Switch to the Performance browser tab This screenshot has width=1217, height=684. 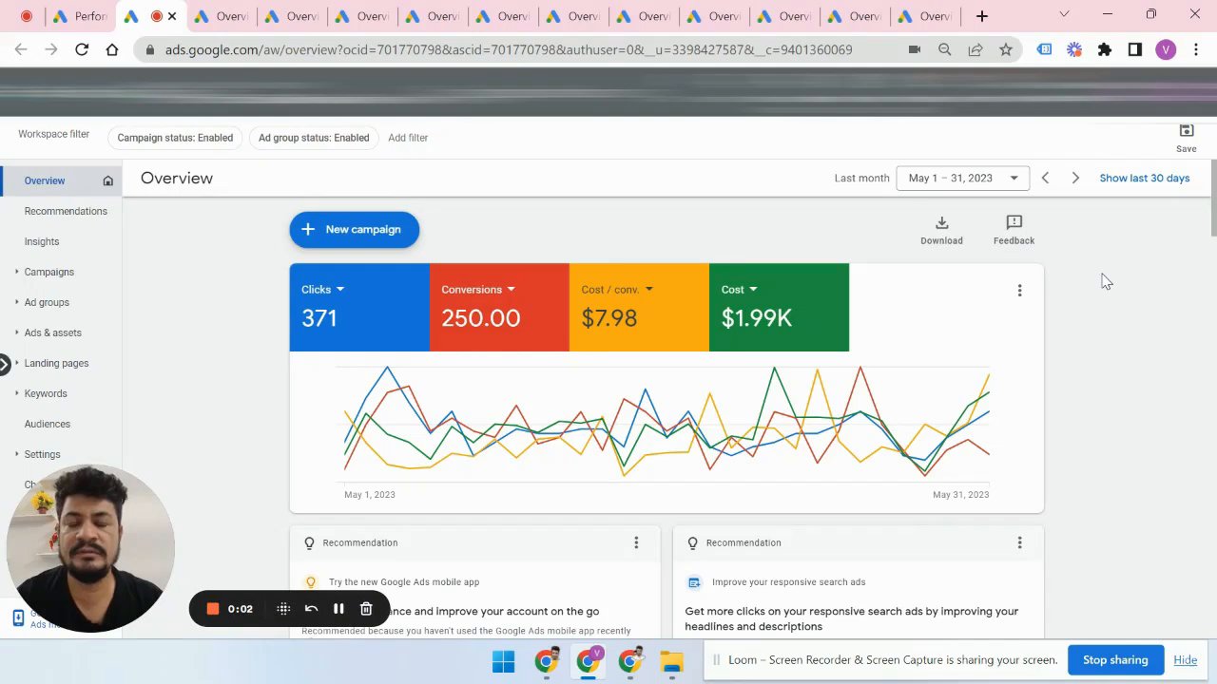click(80, 16)
